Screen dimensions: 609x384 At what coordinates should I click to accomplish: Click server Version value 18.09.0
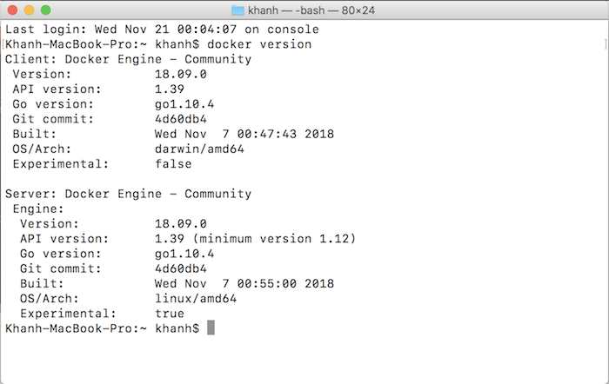[181, 224]
